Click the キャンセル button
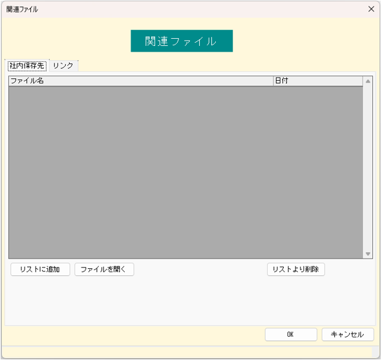 point(348,335)
